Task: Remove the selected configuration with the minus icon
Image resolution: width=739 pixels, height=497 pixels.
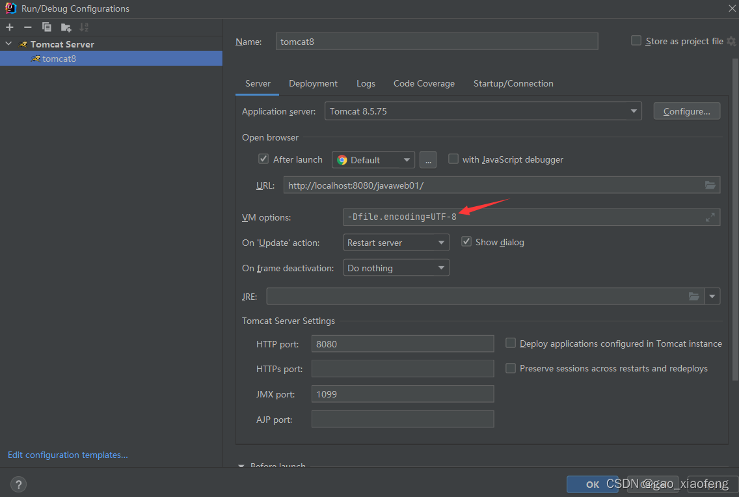Action: [x=28, y=27]
